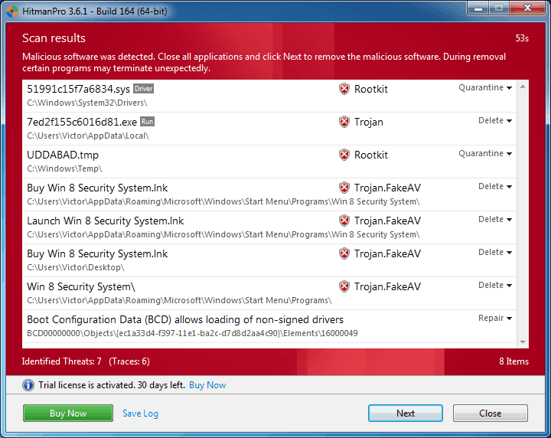The width and height of the screenshot is (551, 438).
Task: Open the Save Log link
Action: (x=140, y=413)
